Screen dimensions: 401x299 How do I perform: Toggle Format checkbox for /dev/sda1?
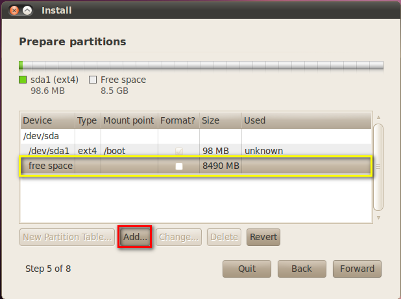pyautogui.click(x=179, y=151)
